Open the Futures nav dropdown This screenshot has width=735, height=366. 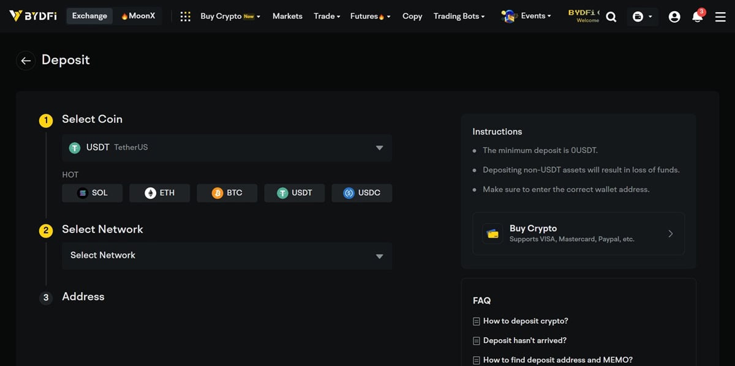pyautogui.click(x=370, y=17)
